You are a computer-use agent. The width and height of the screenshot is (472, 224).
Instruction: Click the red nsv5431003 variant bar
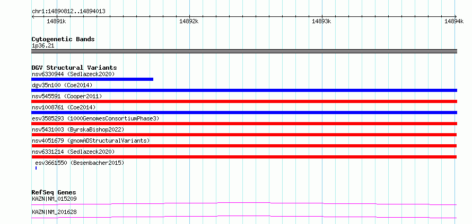point(244,135)
